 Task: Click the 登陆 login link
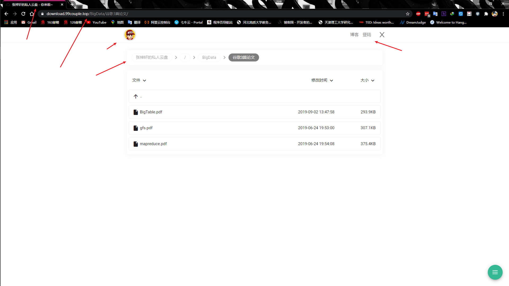367,35
